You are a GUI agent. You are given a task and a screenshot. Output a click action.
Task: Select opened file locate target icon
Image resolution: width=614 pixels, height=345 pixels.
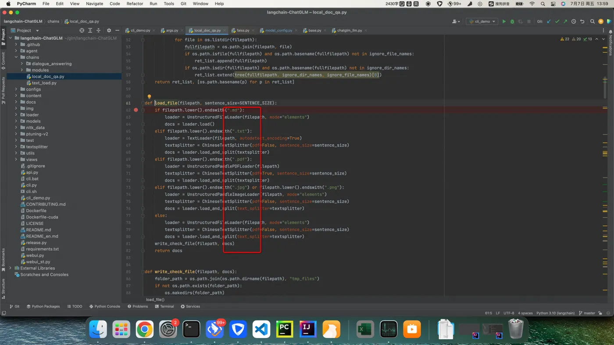(x=82, y=31)
